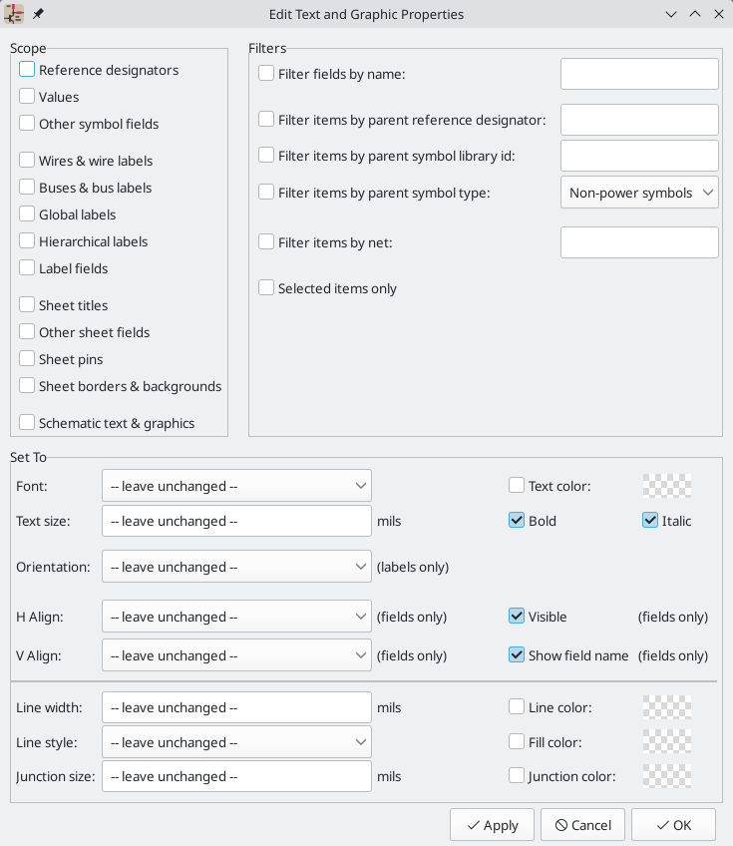Enable Selected items only filter
This screenshot has height=846, width=733.
tap(266, 287)
